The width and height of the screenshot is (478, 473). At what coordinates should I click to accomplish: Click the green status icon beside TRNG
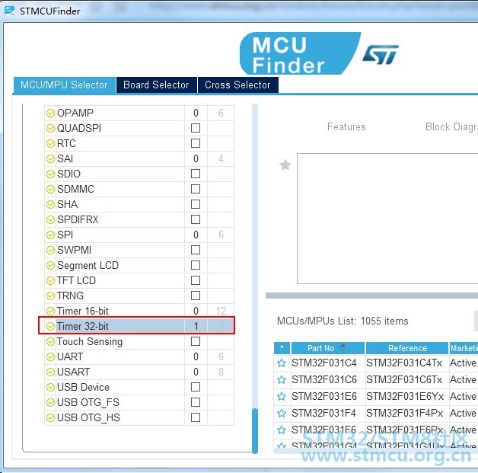(50, 296)
